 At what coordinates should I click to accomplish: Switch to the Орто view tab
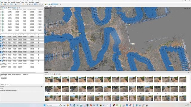(x=51, y=6)
